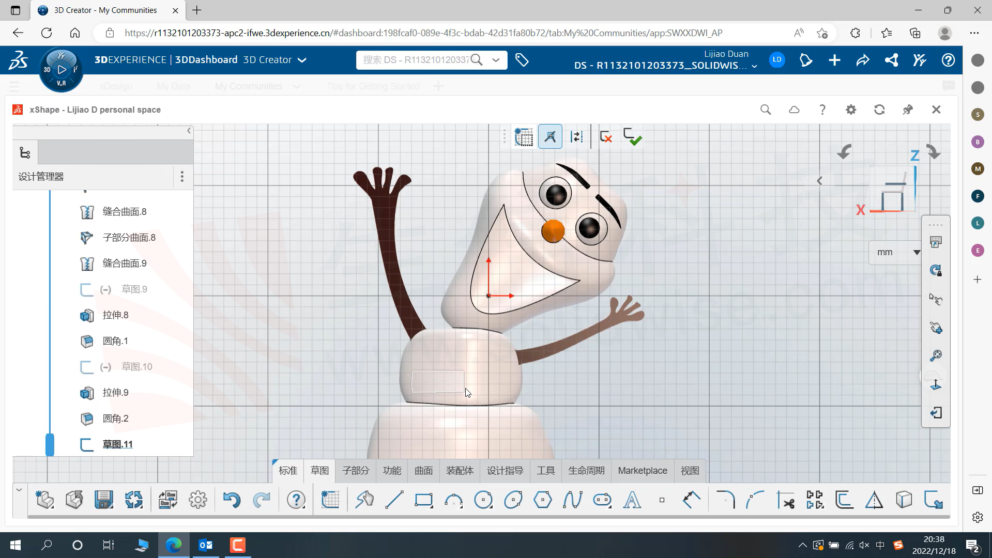Expand the view panel left chevron
Viewport: 992px width, 558px height.
[819, 181]
